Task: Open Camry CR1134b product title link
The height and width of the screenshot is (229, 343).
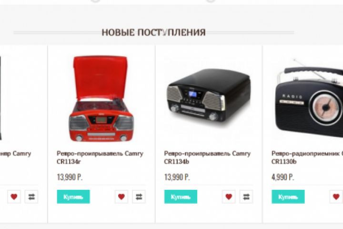Action: 207,157
